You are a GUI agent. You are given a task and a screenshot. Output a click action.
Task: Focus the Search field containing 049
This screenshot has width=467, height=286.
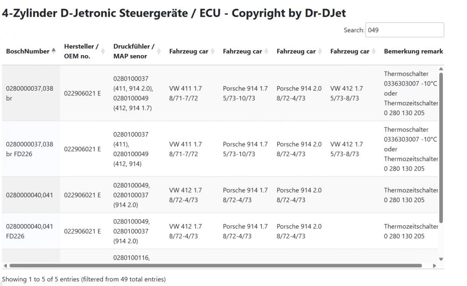(x=405, y=30)
